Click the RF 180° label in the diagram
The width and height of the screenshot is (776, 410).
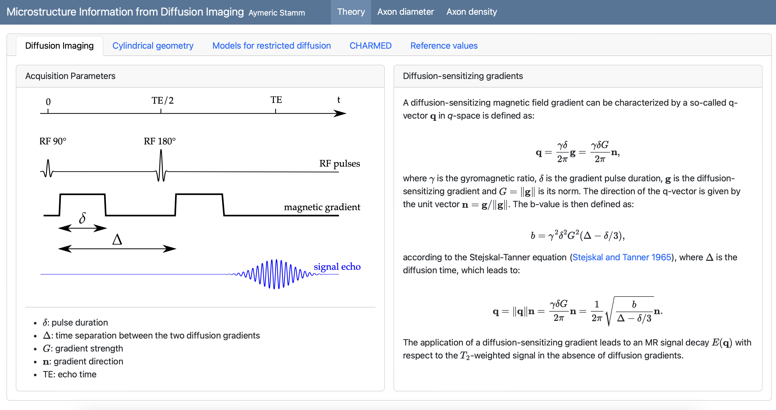tap(159, 141)
